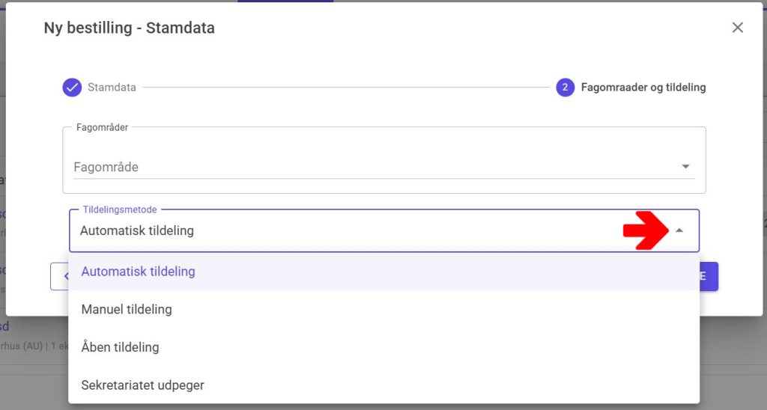Screen dimensions: 767x410
Task: Click the step 2 number circle
Action: [x=565, y=88]
